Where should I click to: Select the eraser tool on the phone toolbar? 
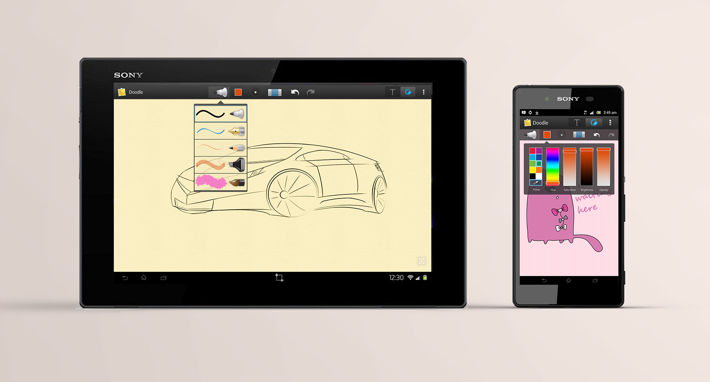coord(578,135)
